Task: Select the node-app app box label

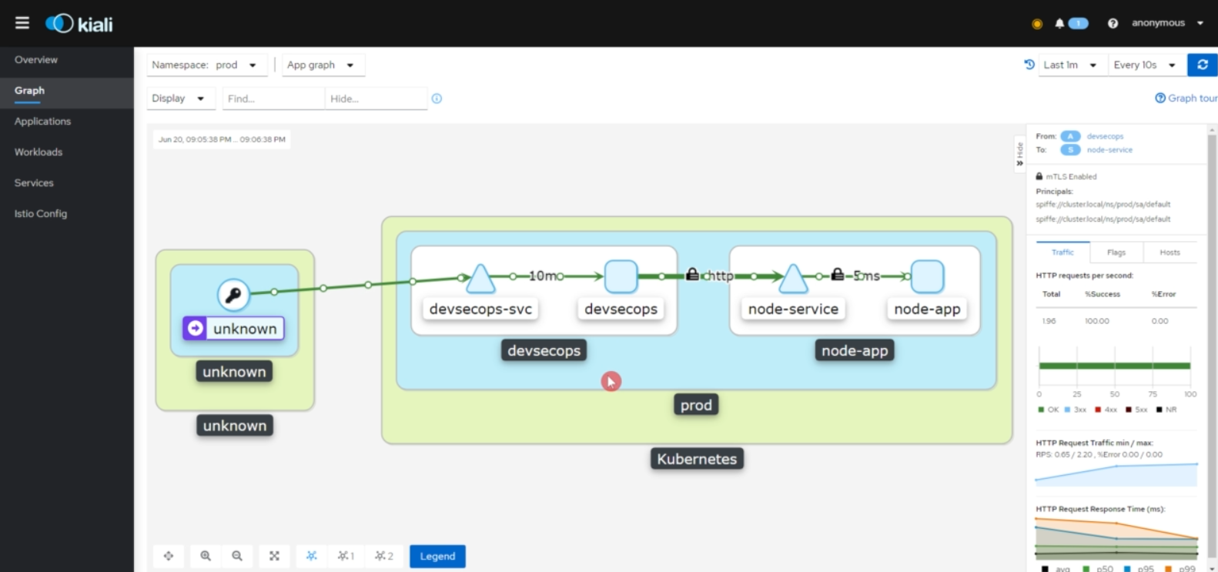Action: click(855, 350)
